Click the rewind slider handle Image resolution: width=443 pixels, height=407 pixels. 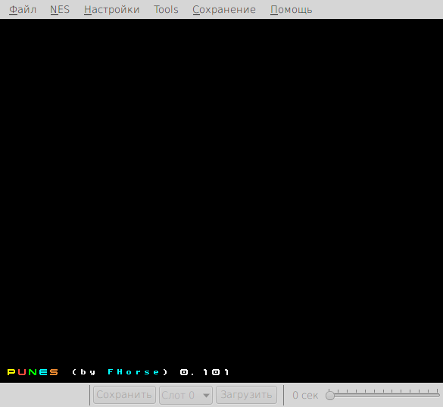(329, 395)
